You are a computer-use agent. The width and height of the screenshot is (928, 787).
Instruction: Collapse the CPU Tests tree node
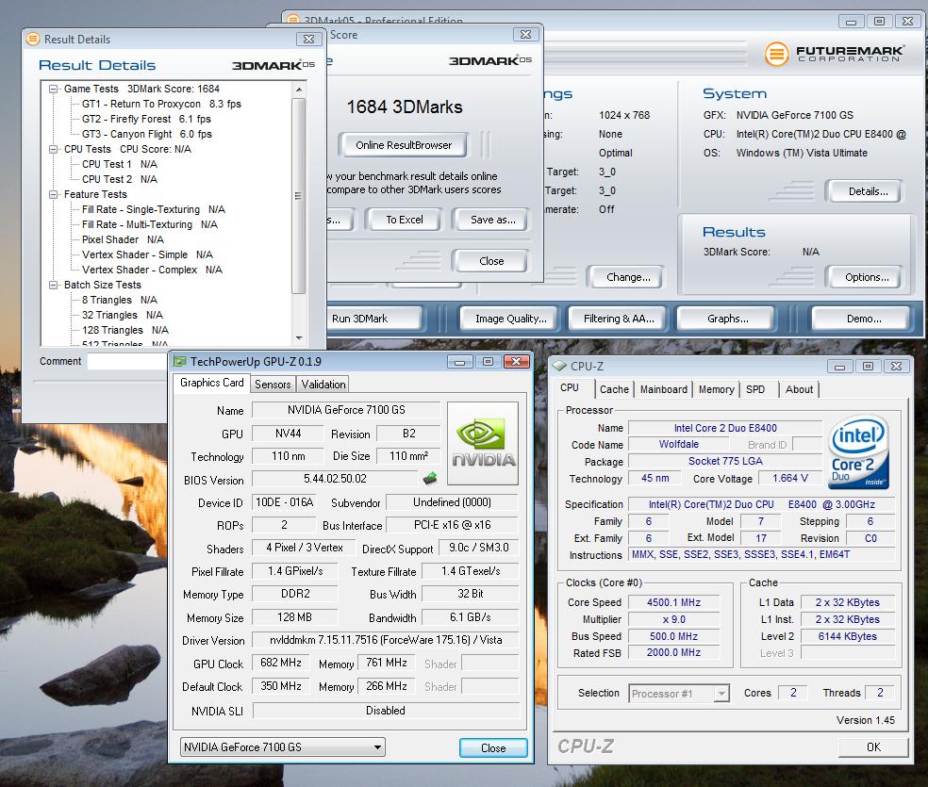(53, 149)
